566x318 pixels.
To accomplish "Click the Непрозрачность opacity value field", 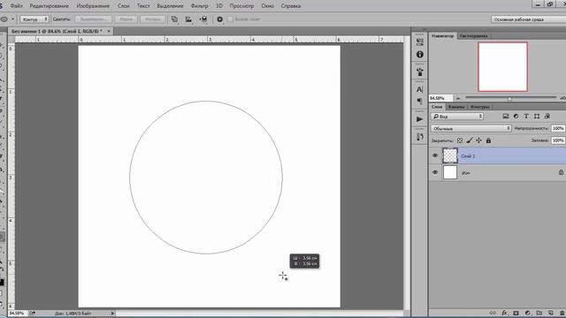I will (x=558, y=128).
